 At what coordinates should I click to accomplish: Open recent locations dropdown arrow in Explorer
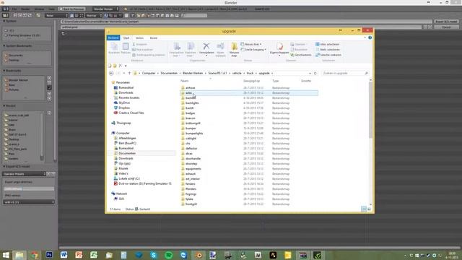[x=124, y=73]
